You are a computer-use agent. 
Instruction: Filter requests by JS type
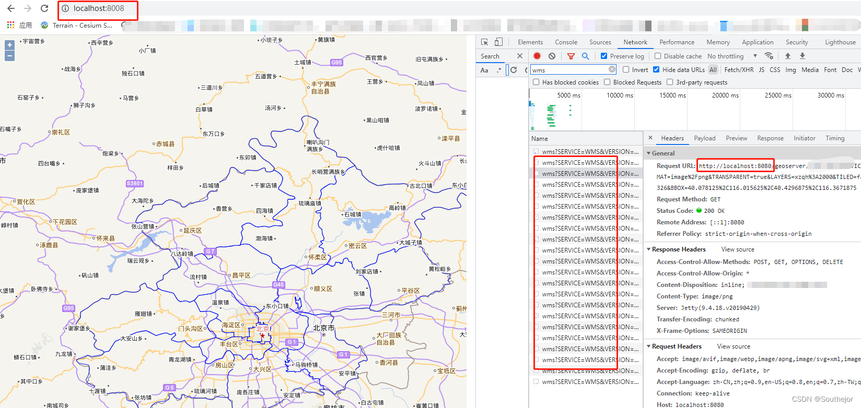coord(761,69)
